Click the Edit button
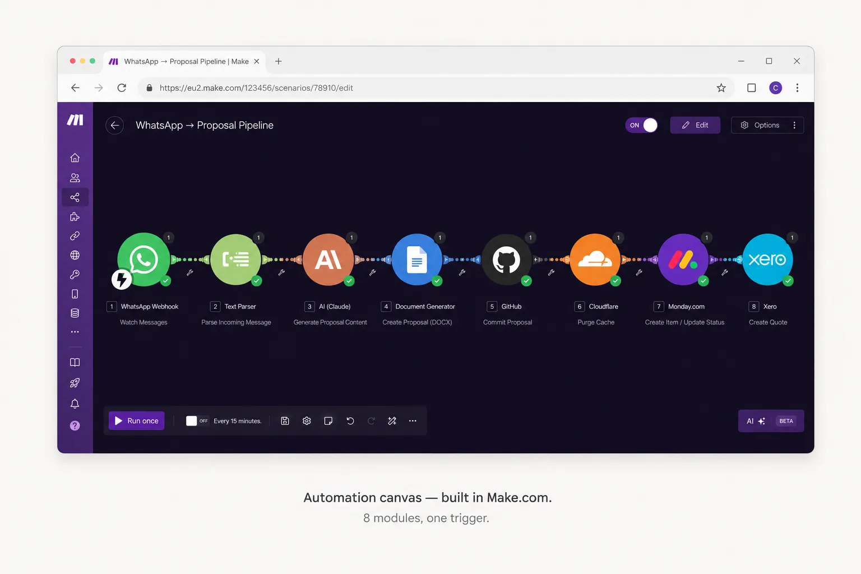 tap(695, 125)
